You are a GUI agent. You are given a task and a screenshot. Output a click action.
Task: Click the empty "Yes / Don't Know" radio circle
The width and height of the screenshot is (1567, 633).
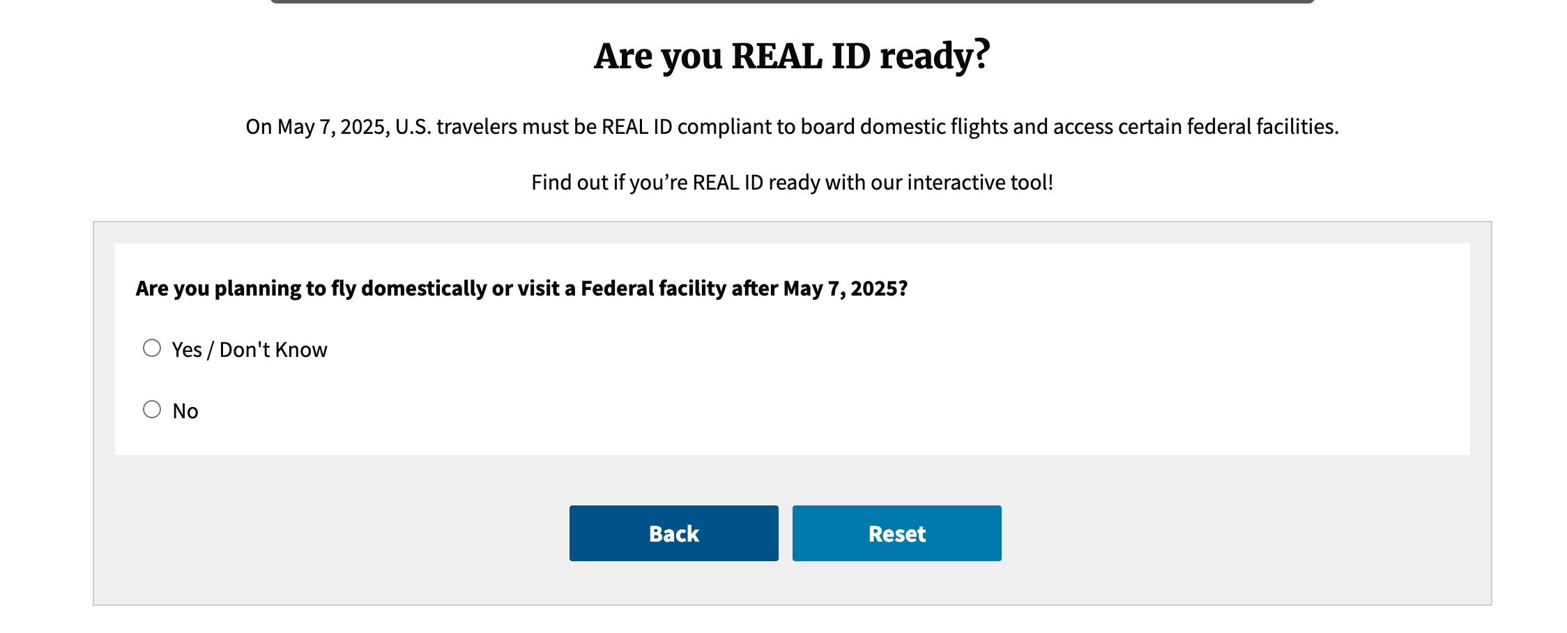[152, 348]
